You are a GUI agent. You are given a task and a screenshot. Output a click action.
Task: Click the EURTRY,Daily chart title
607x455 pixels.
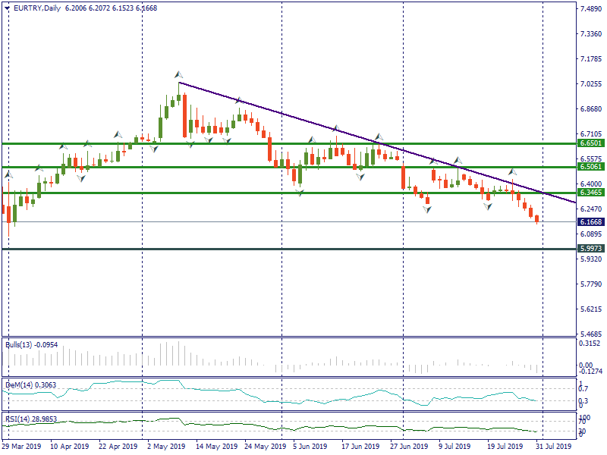(39, 8)
